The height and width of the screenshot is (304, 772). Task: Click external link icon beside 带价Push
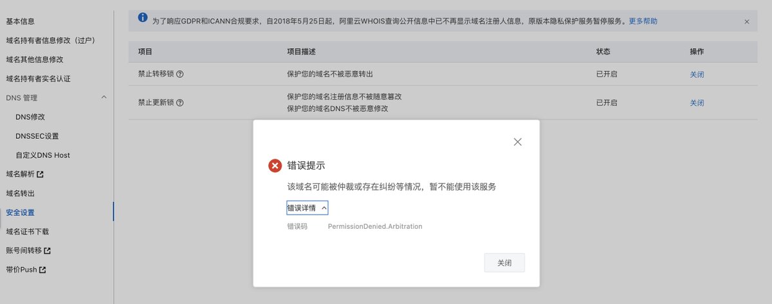[42, 269]
